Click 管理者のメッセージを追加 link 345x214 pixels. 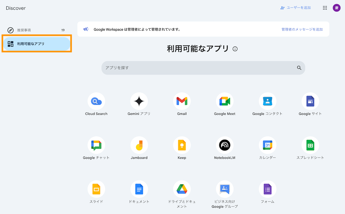(x=302, y=29)
